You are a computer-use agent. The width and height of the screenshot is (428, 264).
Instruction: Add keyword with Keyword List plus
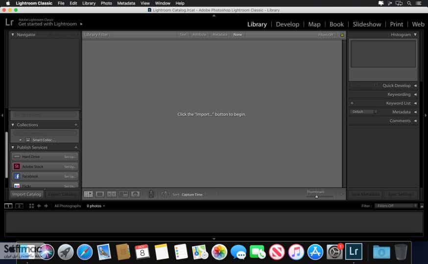pyautogui.click(x=352, y=103)
